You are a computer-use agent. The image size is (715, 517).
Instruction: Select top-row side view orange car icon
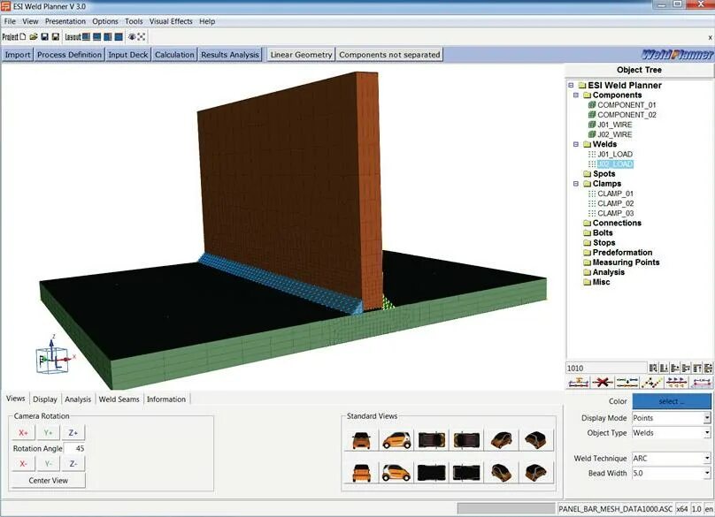coord(396,440)
